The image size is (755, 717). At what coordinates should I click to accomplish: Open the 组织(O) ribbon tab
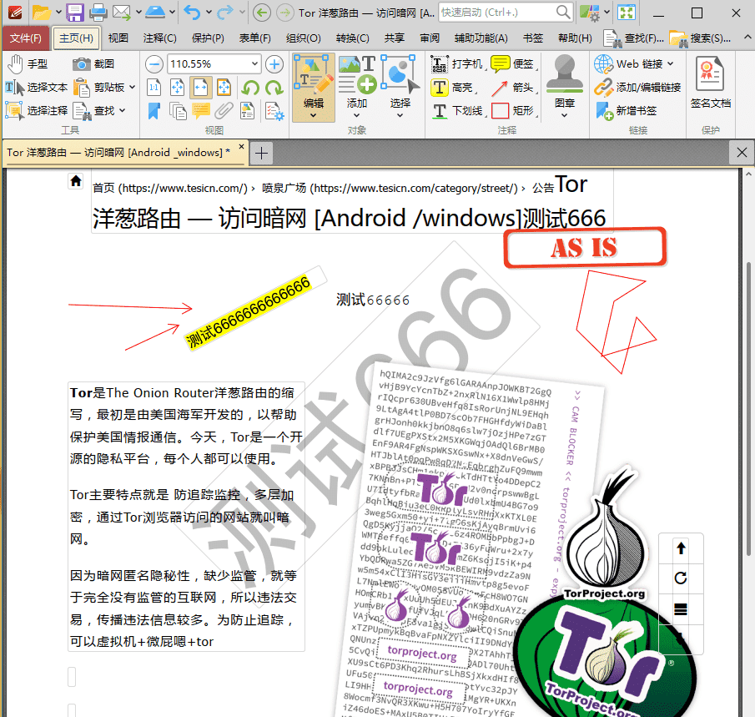(304, 38)
